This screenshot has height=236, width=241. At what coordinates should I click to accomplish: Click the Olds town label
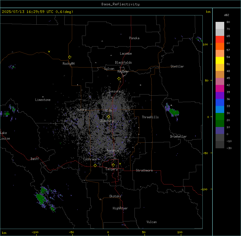click(108, 110)
